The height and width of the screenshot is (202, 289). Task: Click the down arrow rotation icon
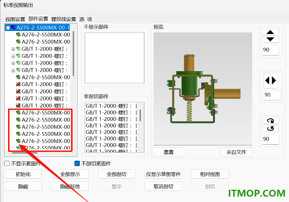[x=270, y=39]
